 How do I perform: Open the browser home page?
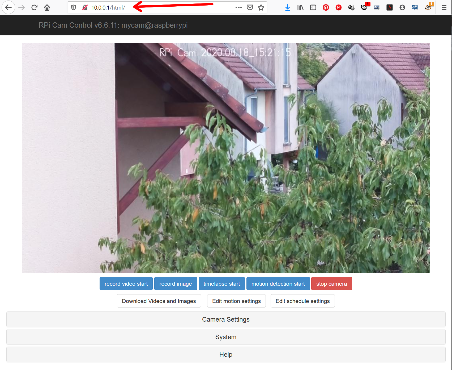[x=47, y=7]
